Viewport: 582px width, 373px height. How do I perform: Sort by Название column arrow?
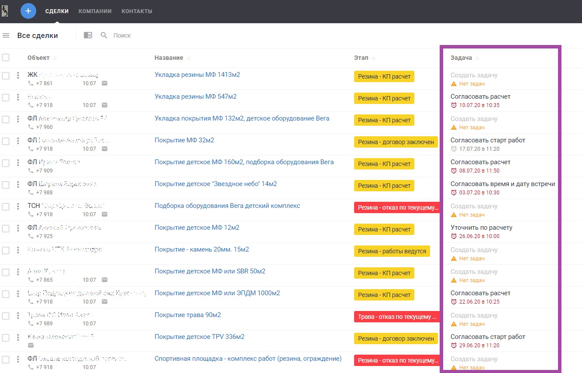(189, 58)
